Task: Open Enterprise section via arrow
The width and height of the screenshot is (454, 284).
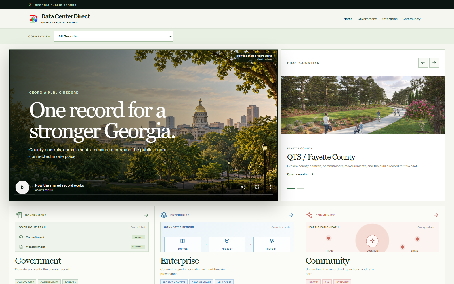Action: [x=291, y=215]
